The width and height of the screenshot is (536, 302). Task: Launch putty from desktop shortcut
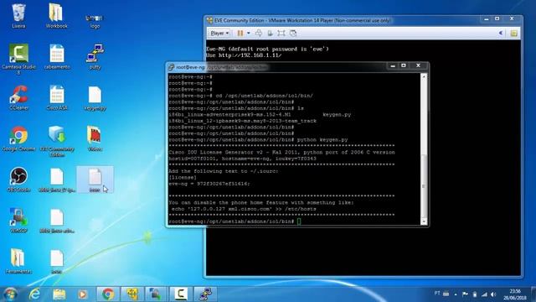click(x=95, y=57)
